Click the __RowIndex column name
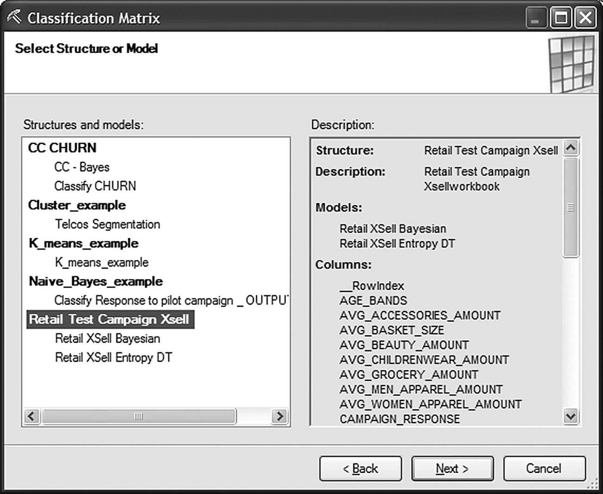Screen dimensions: 603x494 pos(372,286)
